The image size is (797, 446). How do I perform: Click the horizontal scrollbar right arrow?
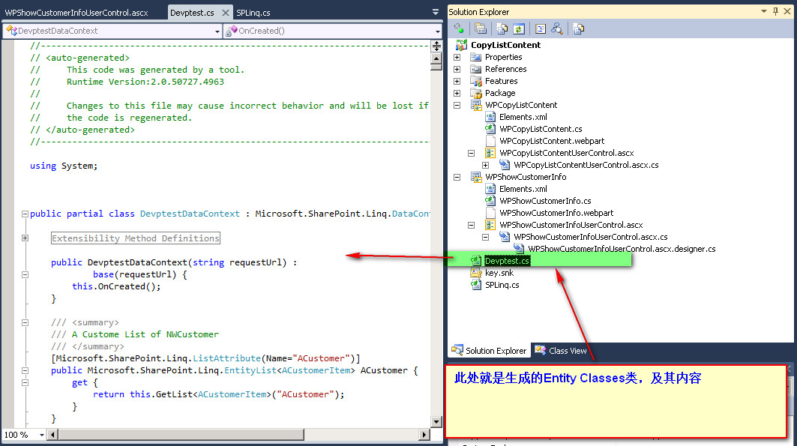click(x=424, y=434)
